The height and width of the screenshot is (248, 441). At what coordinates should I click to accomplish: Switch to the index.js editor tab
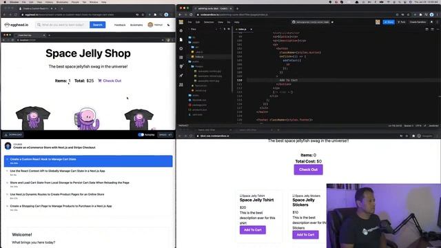tap(243, 29)
